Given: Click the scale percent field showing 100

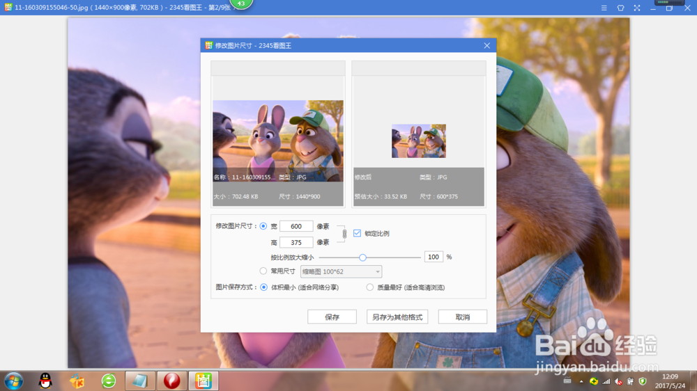Looking at the screenshot, I should click(x=434, y=257).
